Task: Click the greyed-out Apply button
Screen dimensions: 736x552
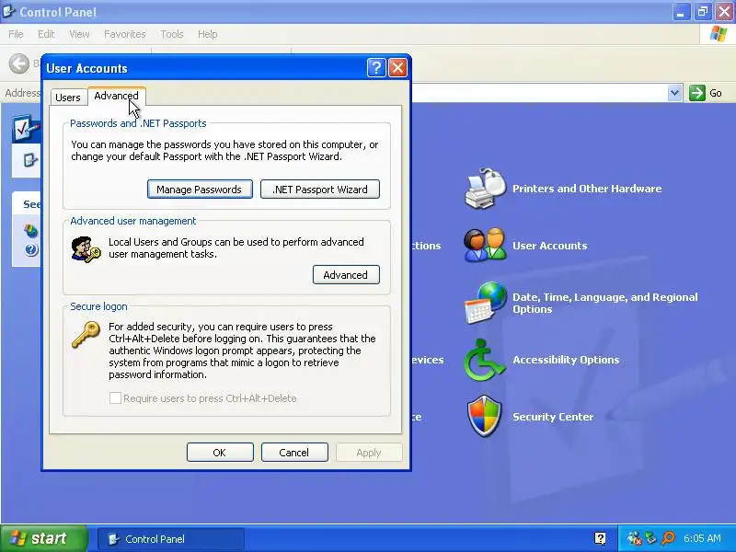Action: click(x=369, y=453)
